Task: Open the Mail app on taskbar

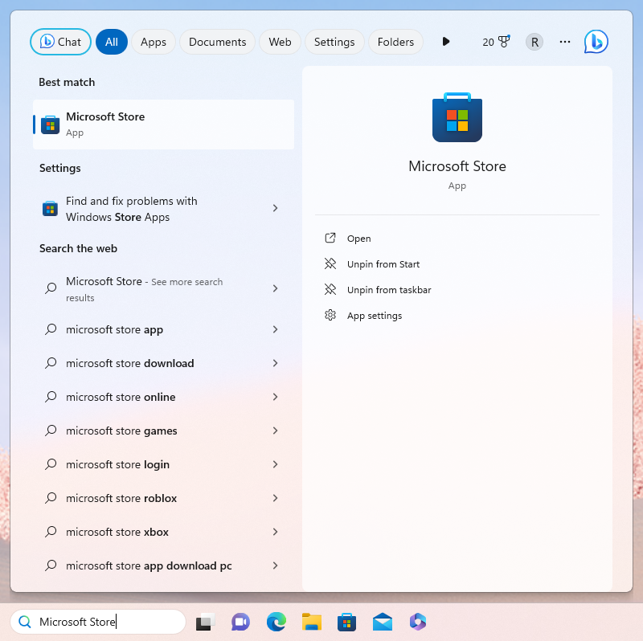Action: point(382,622)
